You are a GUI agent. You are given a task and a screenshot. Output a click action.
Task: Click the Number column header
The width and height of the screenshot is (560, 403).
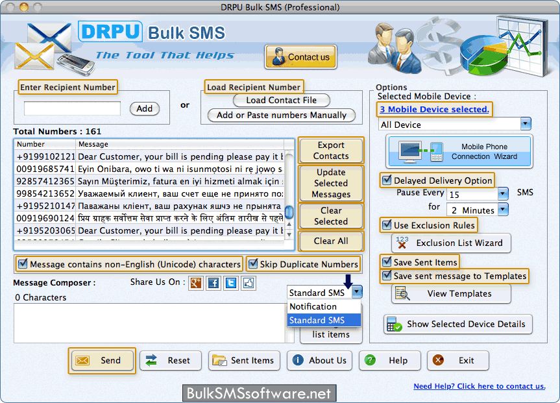pos(45,144)
